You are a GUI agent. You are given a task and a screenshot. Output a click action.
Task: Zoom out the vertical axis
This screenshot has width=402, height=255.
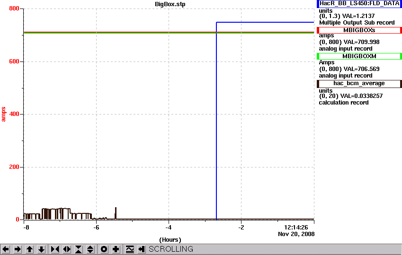pyautogui.click(x=90, y=249)
